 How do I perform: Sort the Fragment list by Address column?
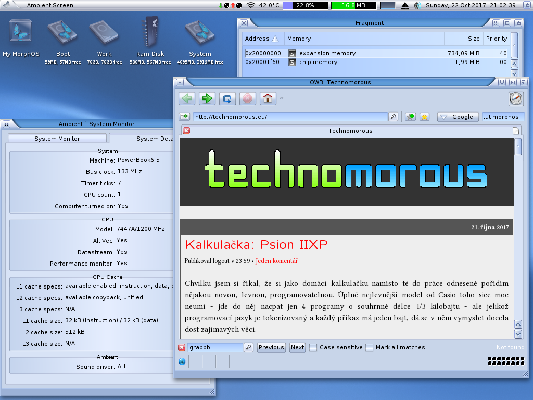point(263,39)
